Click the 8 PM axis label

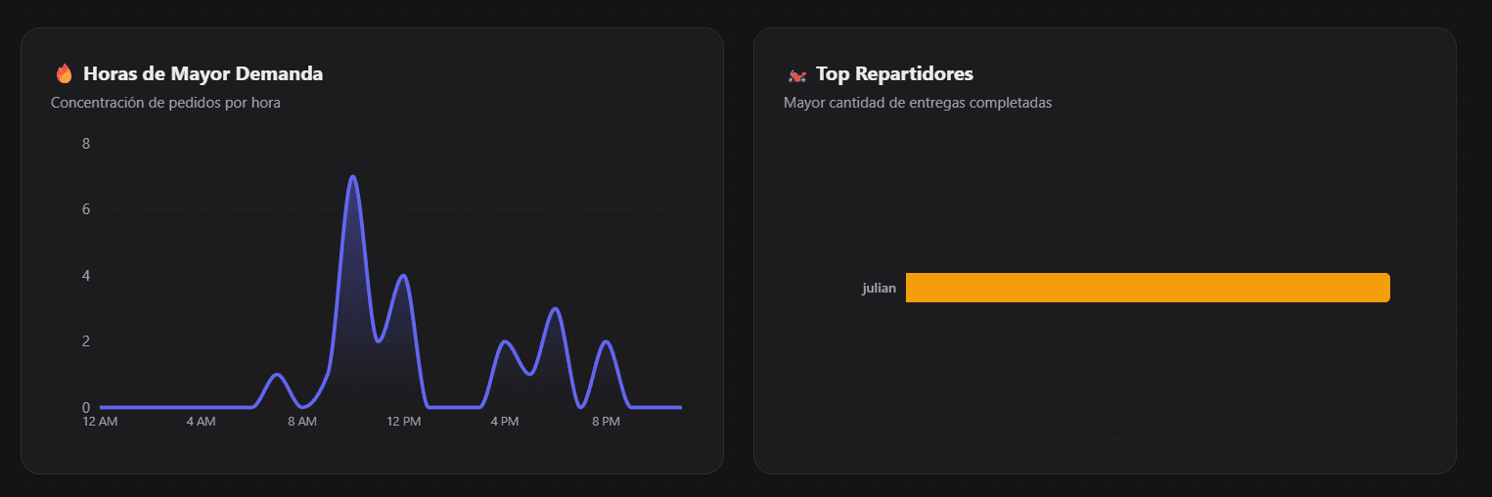[x=606, y=422]
